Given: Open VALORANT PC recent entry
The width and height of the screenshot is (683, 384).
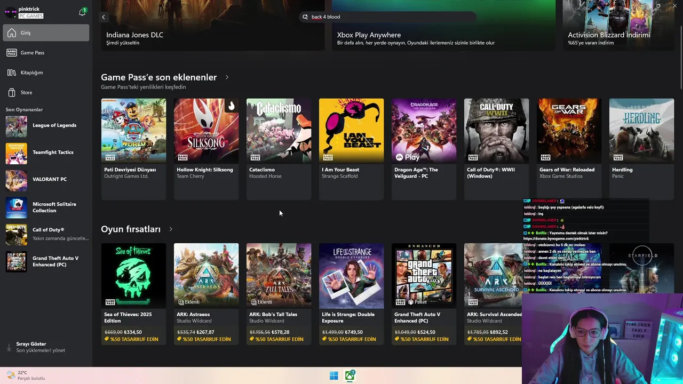Looking at the screenshot, I should (46, 180).
